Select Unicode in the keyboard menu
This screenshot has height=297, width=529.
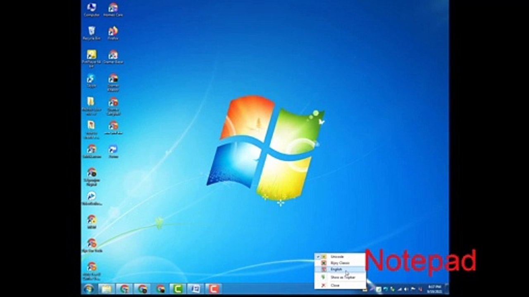[x=340, y=257]
